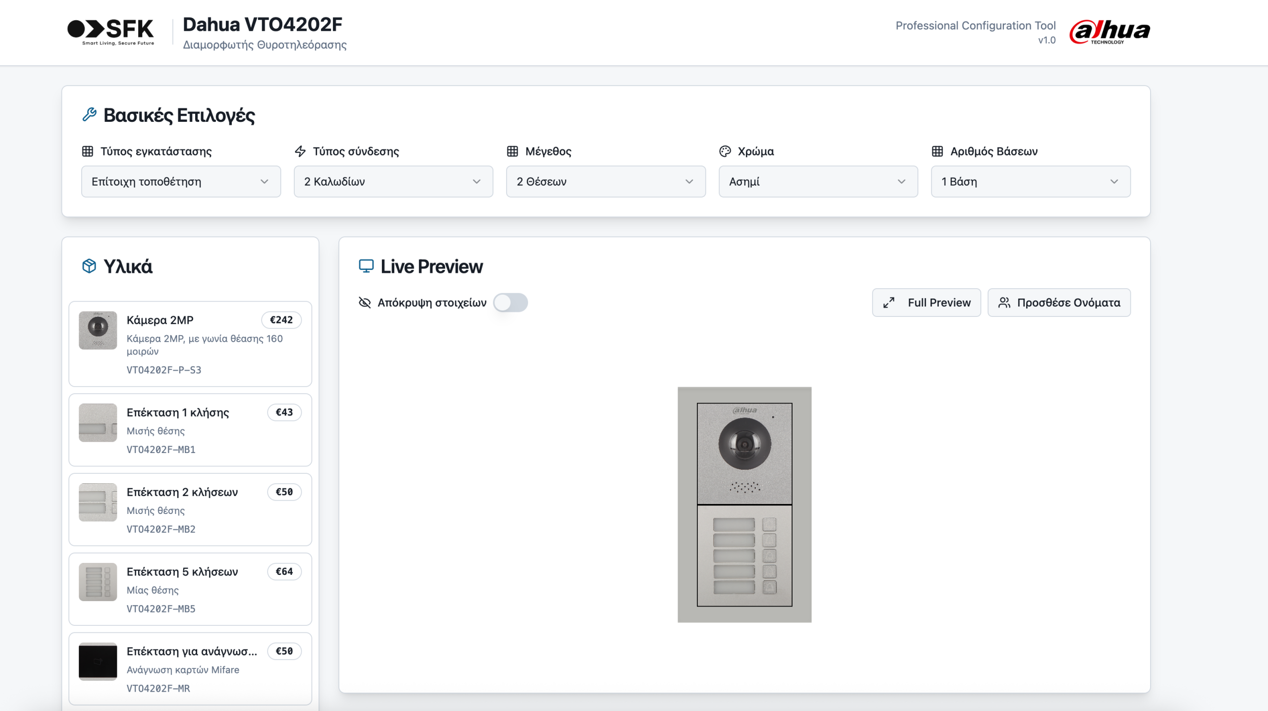Click the camera module in the live preview

(744, 453)
